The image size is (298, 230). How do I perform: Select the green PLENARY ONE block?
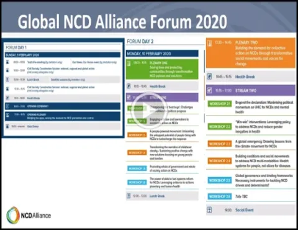[162, 69]
